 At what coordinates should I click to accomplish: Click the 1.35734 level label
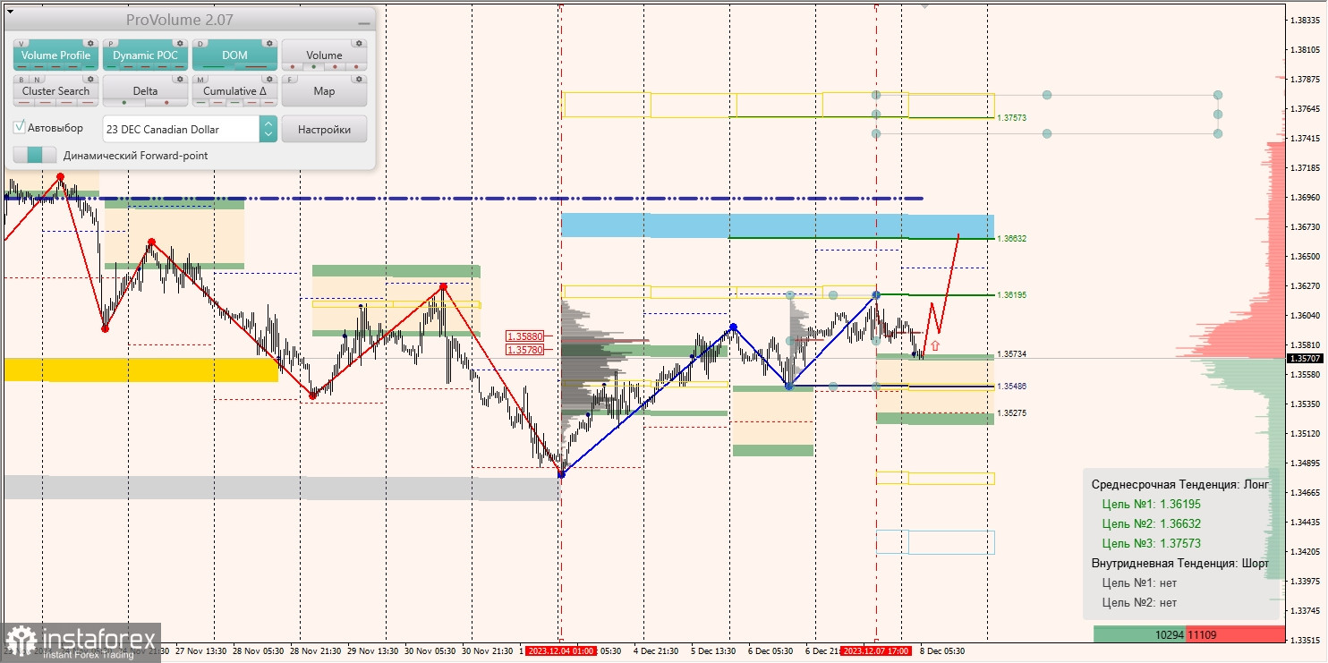(x=1012, y=354)
